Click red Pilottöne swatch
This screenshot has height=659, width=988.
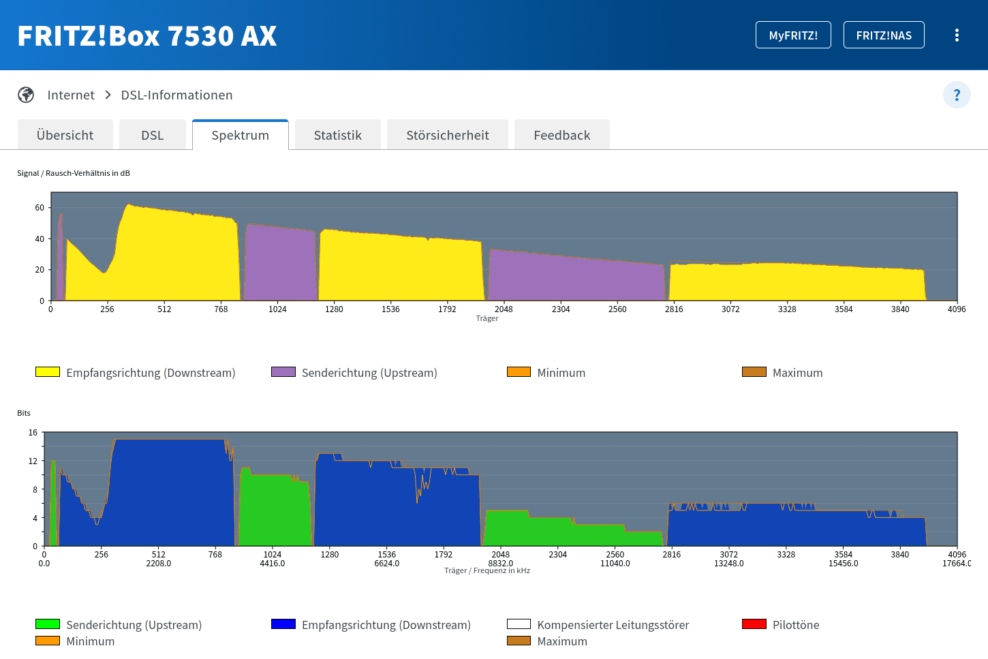(754, 624)
